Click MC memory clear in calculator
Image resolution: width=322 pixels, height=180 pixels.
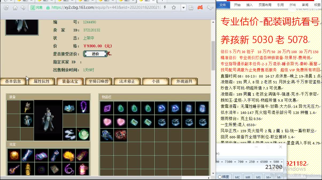[237, 177]
